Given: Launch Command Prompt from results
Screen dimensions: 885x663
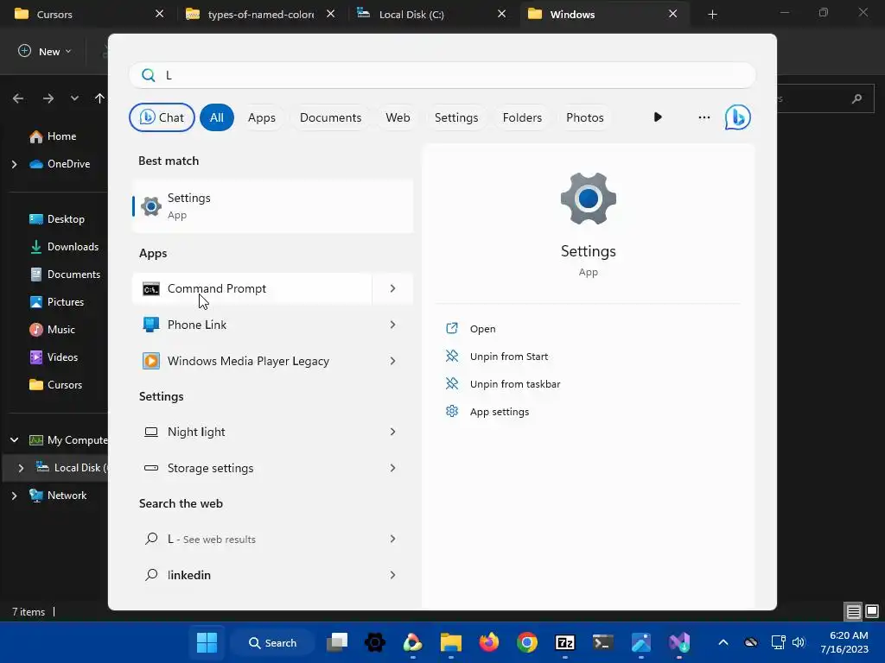Looking at the screenshot, I should (x=251, y=288).
